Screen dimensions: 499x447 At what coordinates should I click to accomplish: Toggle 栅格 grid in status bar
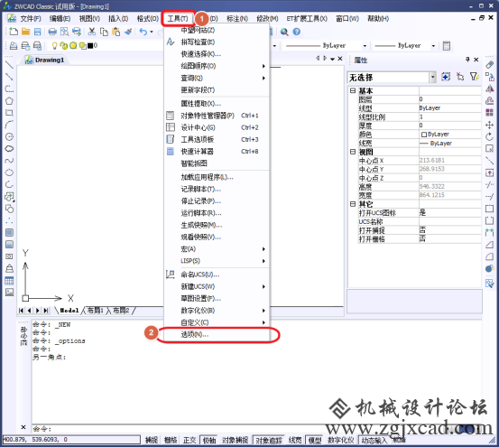(x=171, y=440)
